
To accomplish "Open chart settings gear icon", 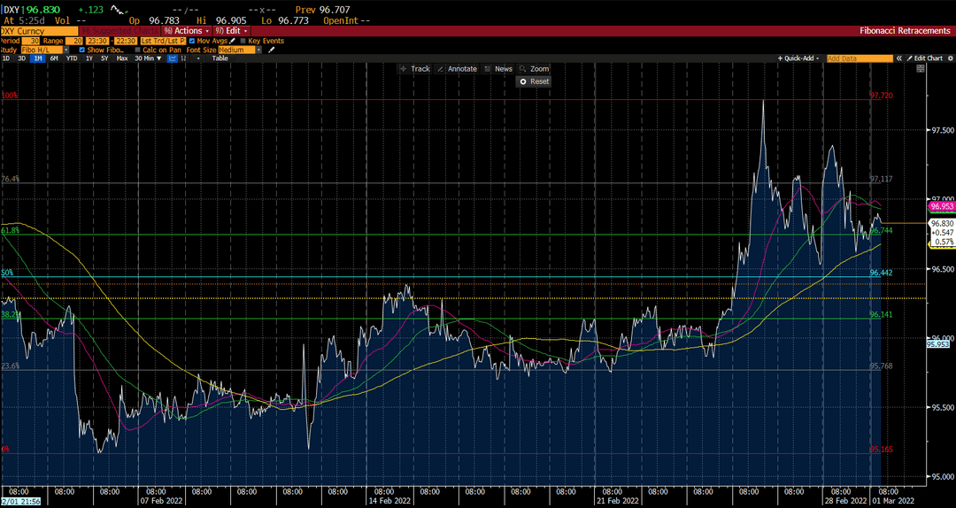I will click(x=951, y=58).
